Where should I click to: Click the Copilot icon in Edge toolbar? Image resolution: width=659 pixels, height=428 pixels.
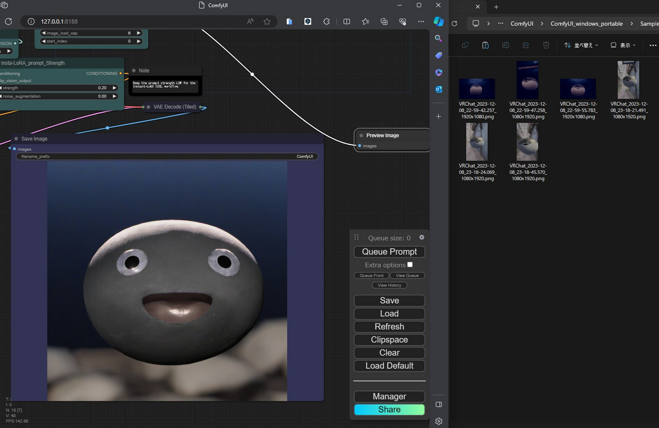tap(438, 21)
